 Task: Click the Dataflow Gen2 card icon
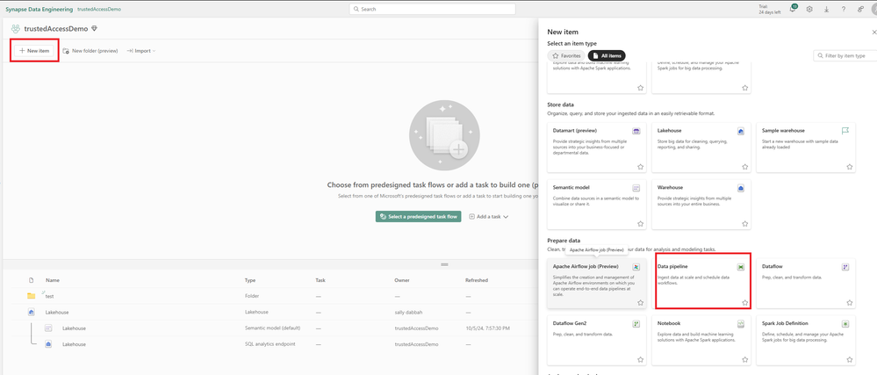tap(636, 323)
